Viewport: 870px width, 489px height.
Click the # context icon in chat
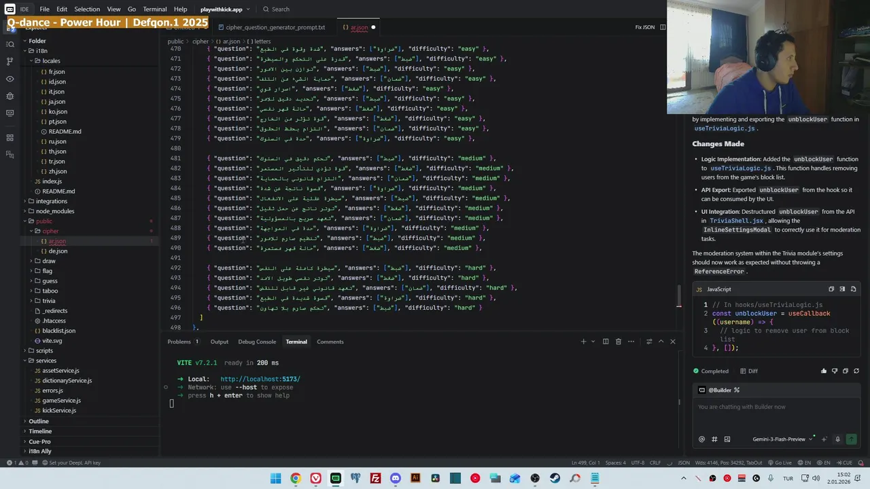coord(714,439)
